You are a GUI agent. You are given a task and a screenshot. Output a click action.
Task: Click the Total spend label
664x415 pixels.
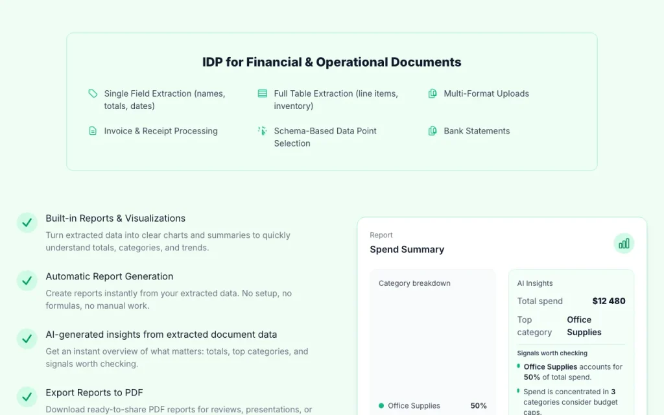(x=540, y=301)
